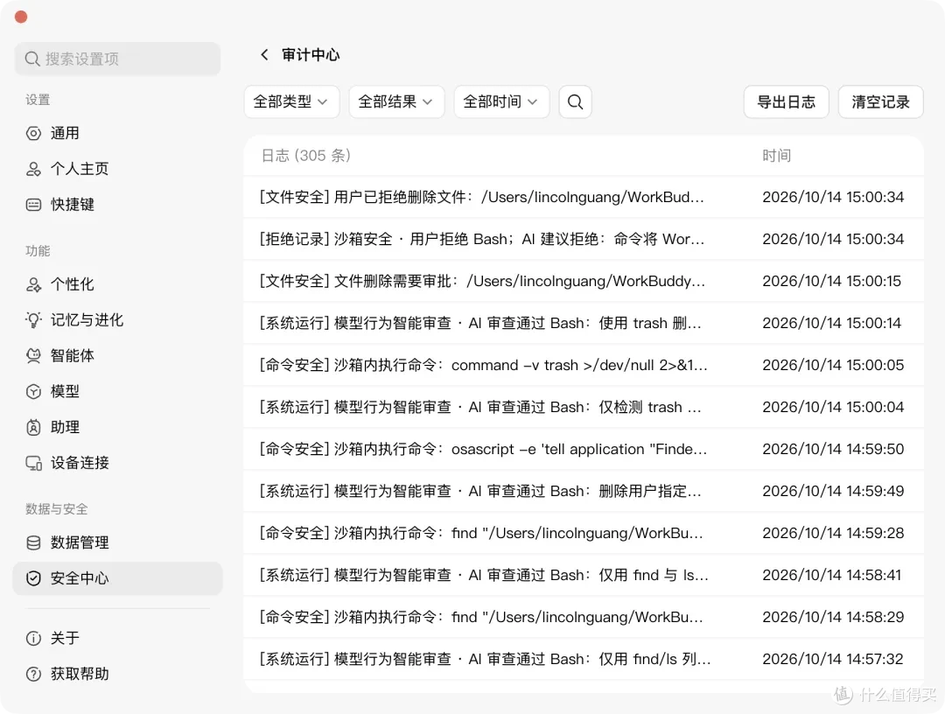Select log row 用户已拒绝删除文件
945x714 pixels.
584,197
